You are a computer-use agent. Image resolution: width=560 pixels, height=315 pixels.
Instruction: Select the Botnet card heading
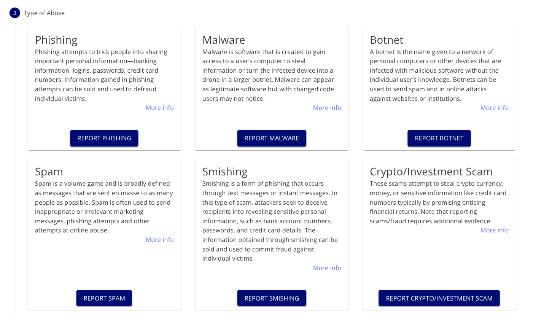click(x=387, y=40)
